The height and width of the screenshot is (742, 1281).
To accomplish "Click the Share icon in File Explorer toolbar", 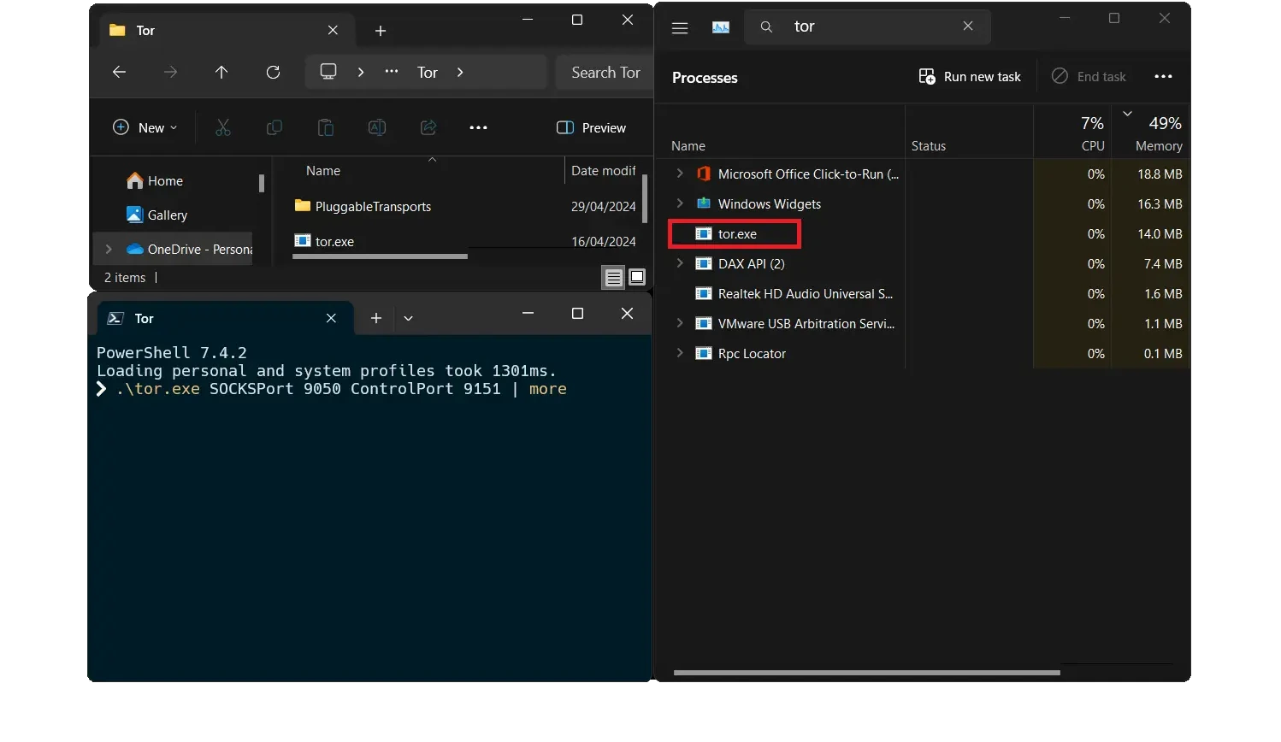I will coord(428,127).
